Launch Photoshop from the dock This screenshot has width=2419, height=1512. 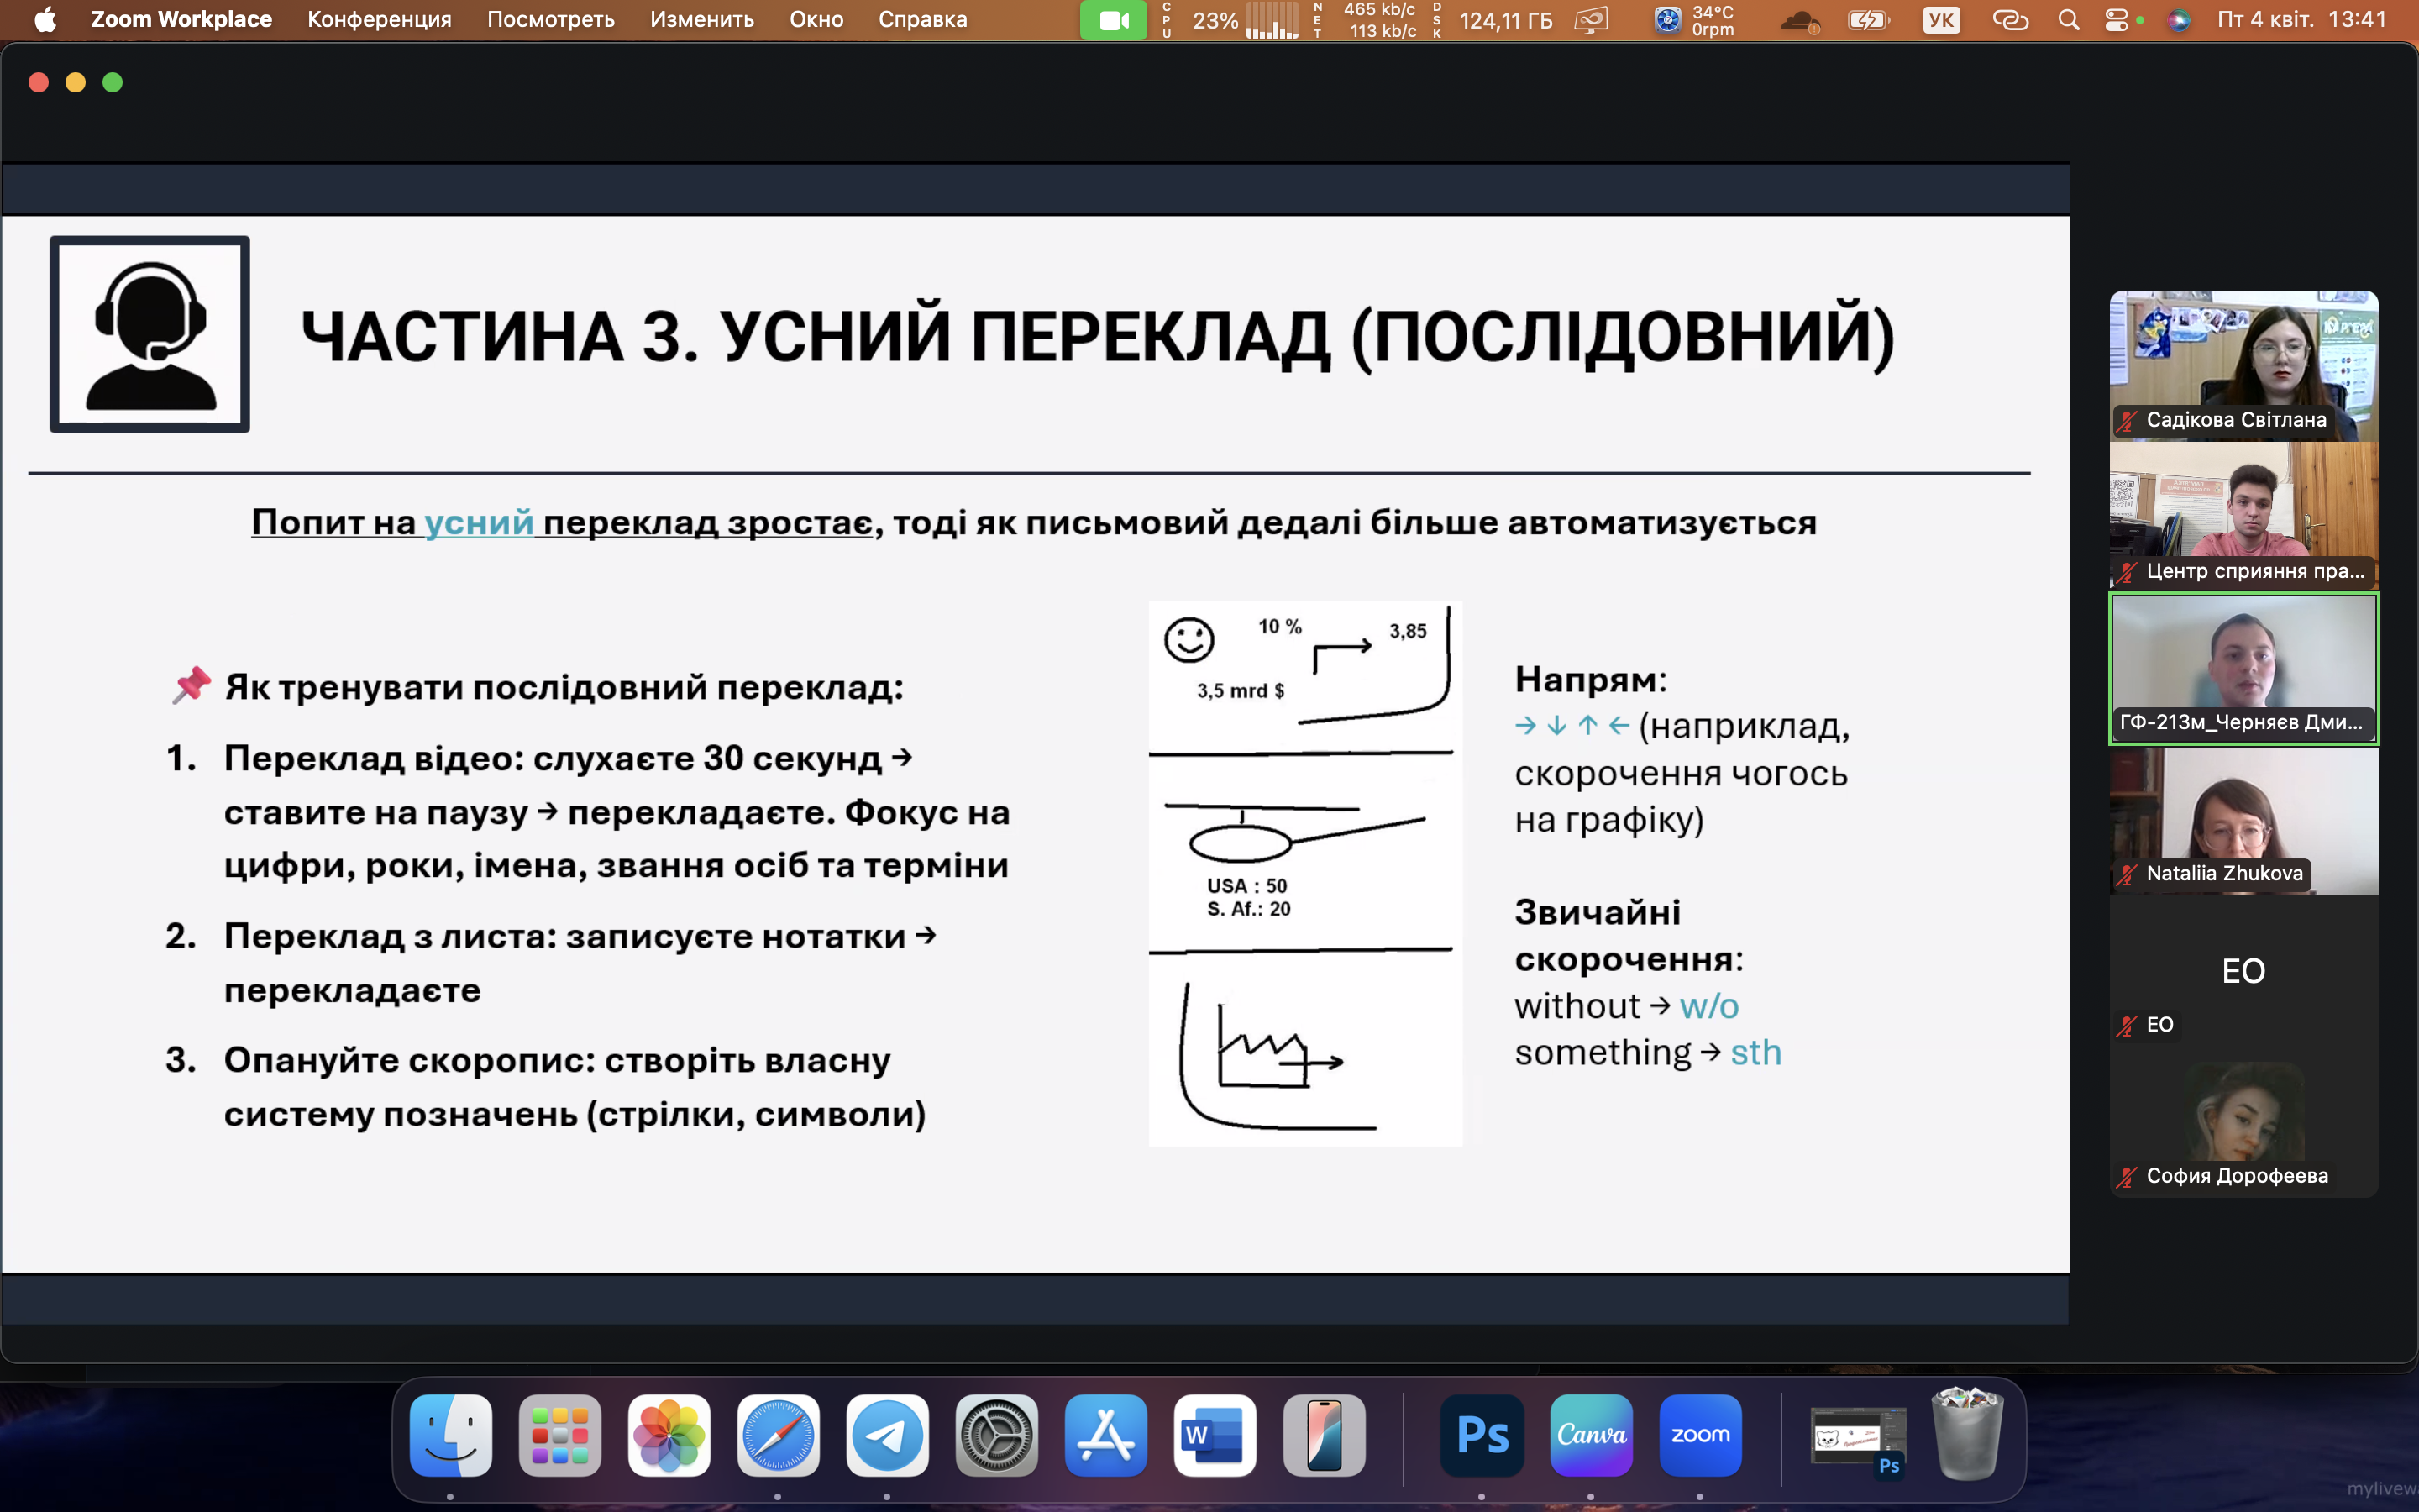coord(1482,1435)
